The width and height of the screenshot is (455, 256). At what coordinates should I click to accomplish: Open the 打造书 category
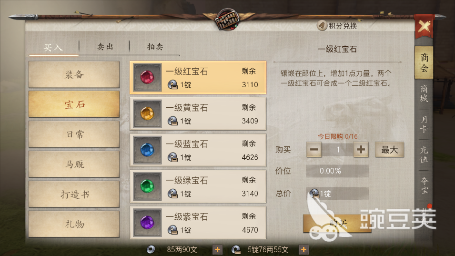74,194
